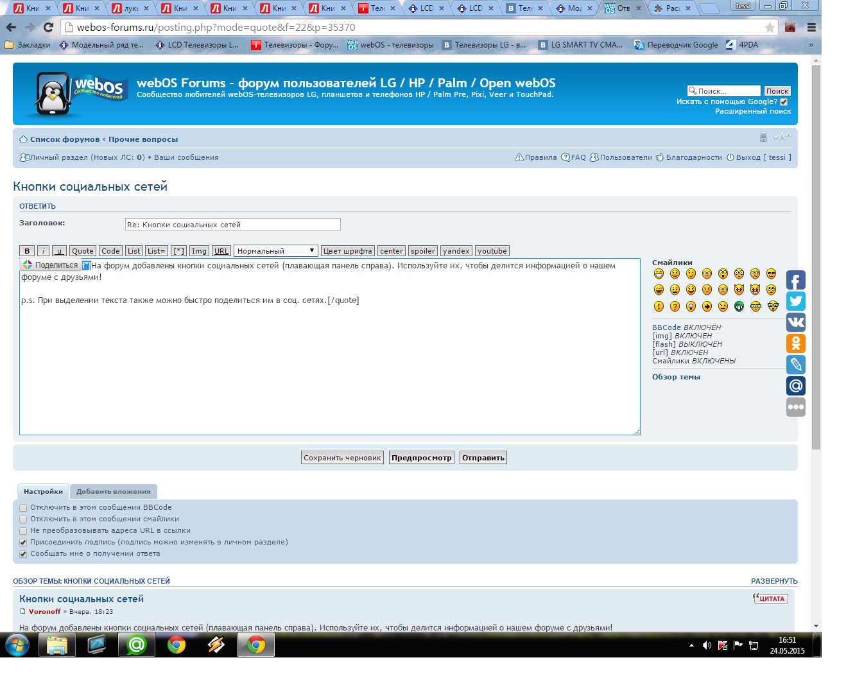Check 'Отключить в этом сообщении BBCode'

23,508
